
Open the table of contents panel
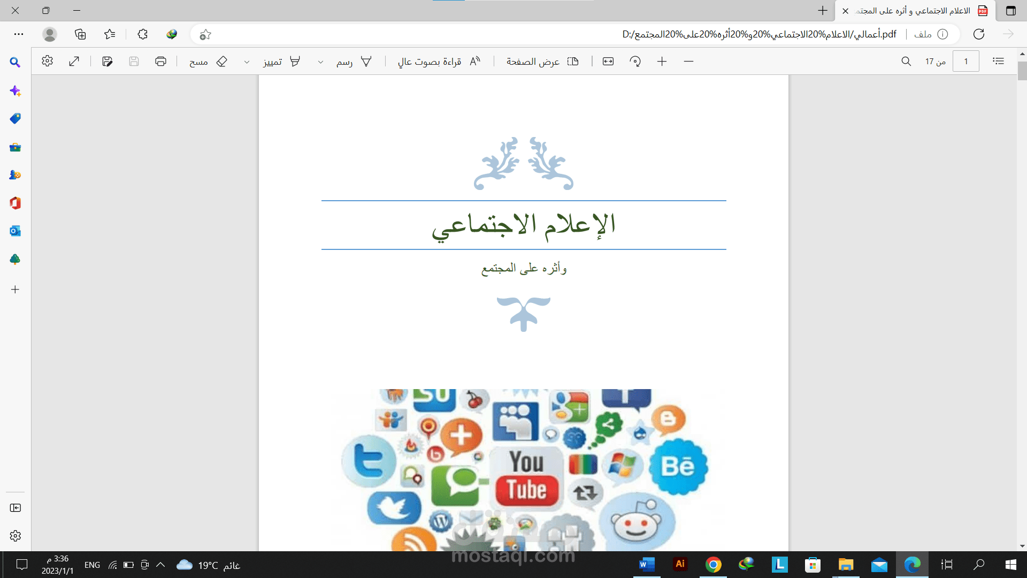[998, 61]
